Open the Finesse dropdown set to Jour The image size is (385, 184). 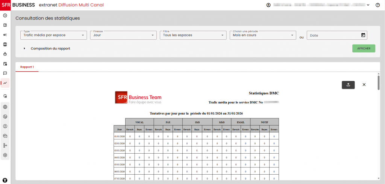pos(123,35)
